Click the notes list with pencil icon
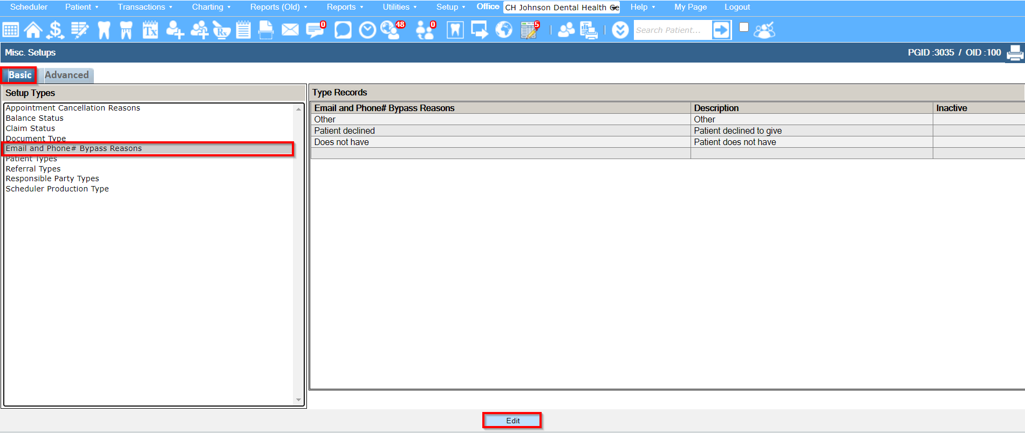Image resolution: width=1025 pixels, height=433 pixels. pos(80,30)
